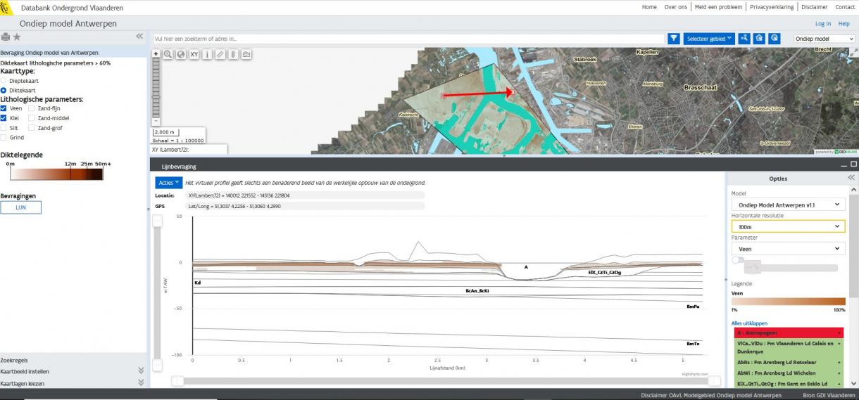Click the blue filter funnel icon

pos(673,39)
